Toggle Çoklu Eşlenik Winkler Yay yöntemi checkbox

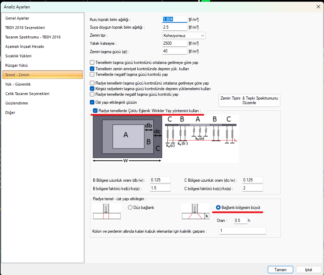point(95,111)
